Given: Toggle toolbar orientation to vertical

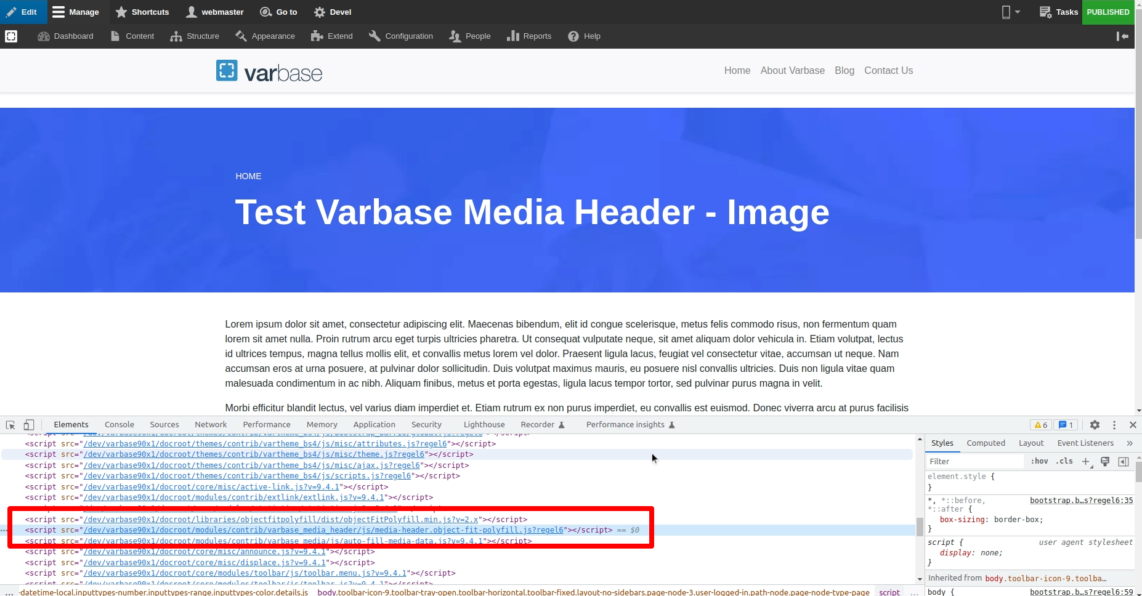Looking at the screenshot, I should click(1122, 36).
